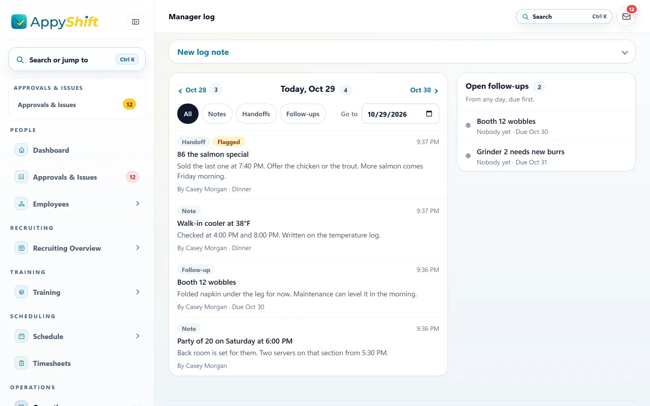Click the top bar Search box
This screenshot has height=406, width=650.
[x=564, y=17]
